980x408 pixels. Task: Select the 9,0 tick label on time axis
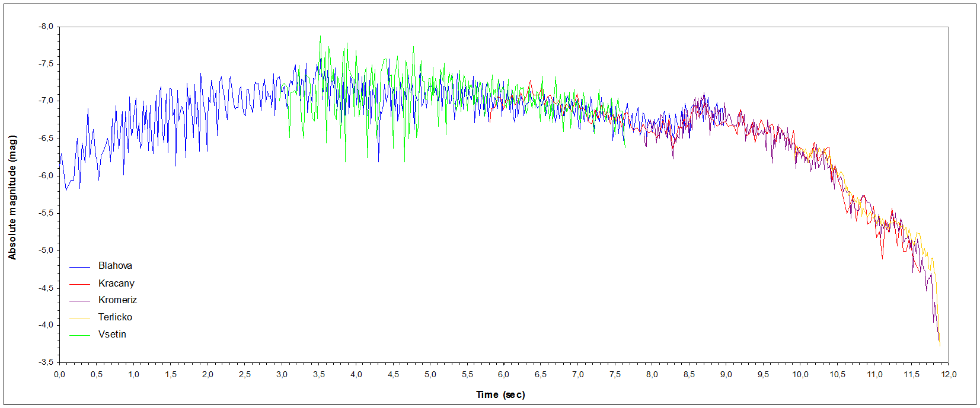tap(726, 374)
